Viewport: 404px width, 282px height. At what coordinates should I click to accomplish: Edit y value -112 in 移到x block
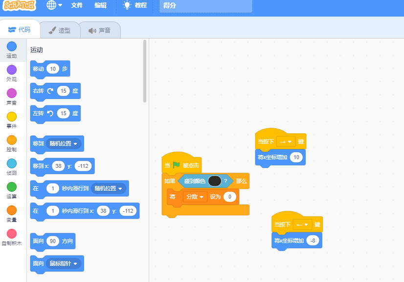83,166
